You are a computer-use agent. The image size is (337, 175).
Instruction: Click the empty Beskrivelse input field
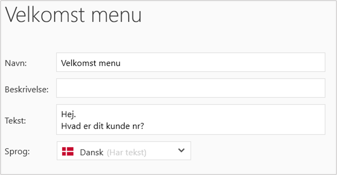pos(191,88)
